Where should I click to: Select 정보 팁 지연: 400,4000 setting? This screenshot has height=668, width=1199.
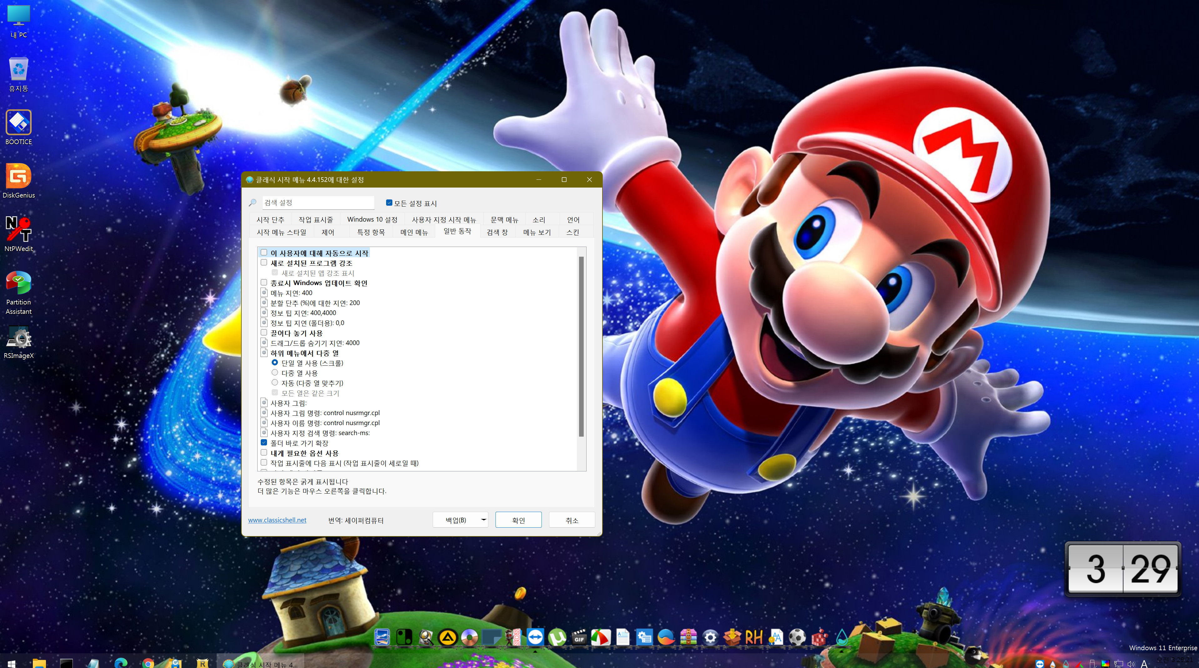pyautogui.click(x=303, y=313)
